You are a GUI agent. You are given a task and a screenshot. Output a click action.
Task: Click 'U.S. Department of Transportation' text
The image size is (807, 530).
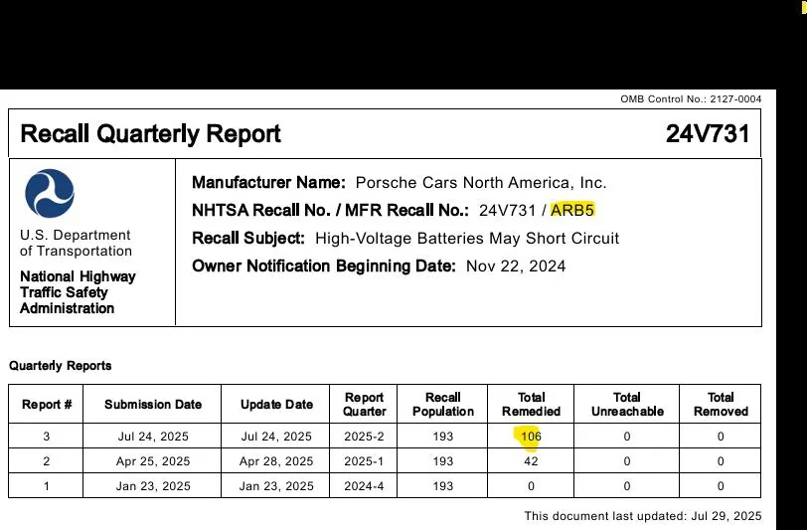[x=76, y=243]
